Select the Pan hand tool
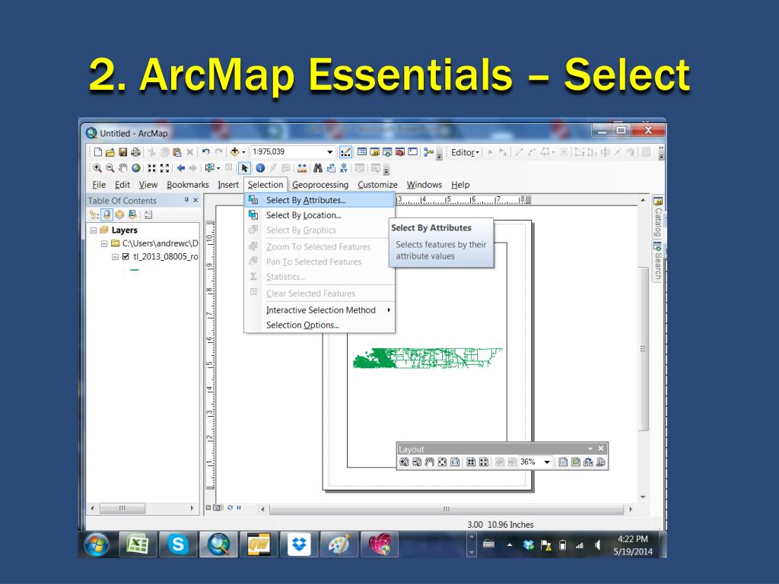This screenshot has width=779, height=584. 122,168
